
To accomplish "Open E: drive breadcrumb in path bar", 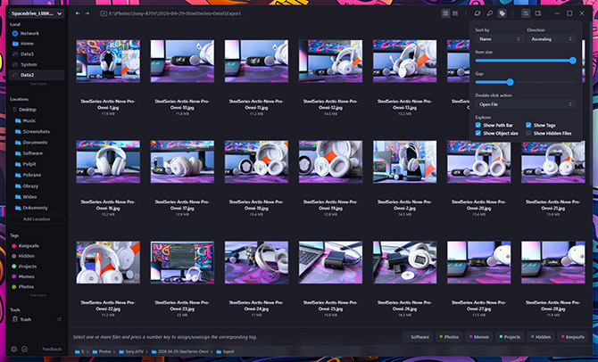I will 79,351.
